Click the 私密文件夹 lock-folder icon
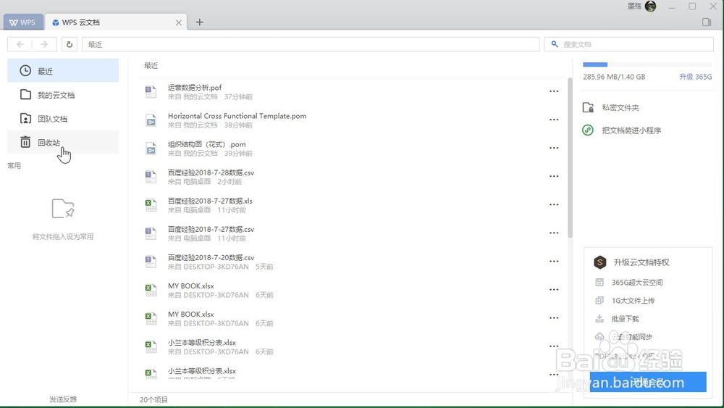This screenshot has height=408, width=724. [588, 108]
